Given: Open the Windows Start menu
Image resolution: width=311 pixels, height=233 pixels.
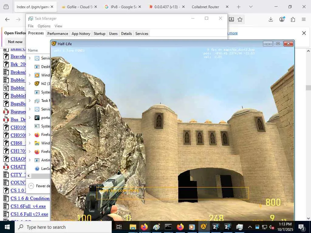Looking at the screenshot, I should point(7,227).
